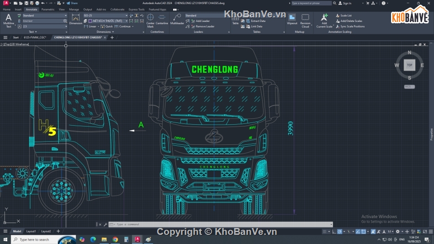Screen dimensions: 434x244
Task: Click the Undo arrow icon
Action: (42, 3)
